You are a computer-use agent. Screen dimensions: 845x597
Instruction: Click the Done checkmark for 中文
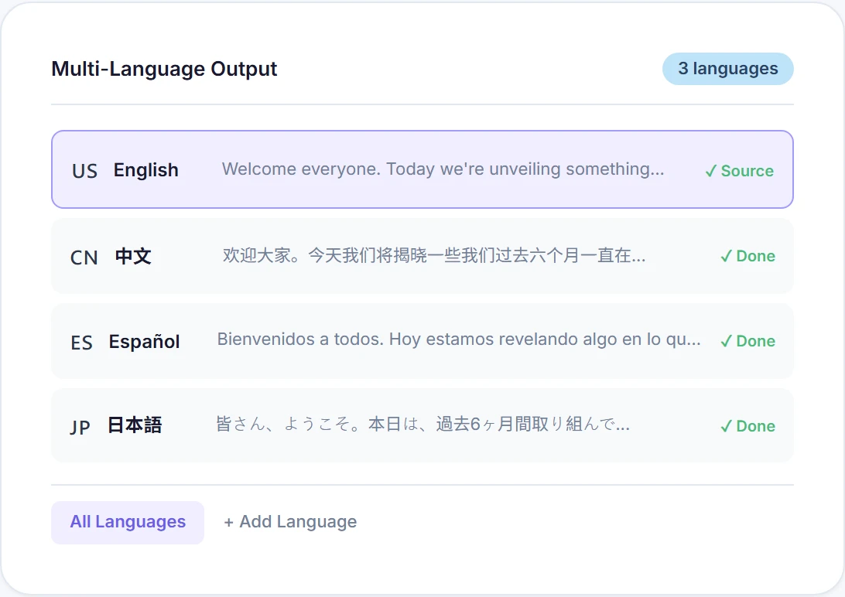(726, 256)
